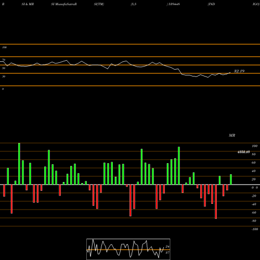Viewport: 260px width, 260px height.
Task: Click the last green MR bar
Action: click(231, 179)
